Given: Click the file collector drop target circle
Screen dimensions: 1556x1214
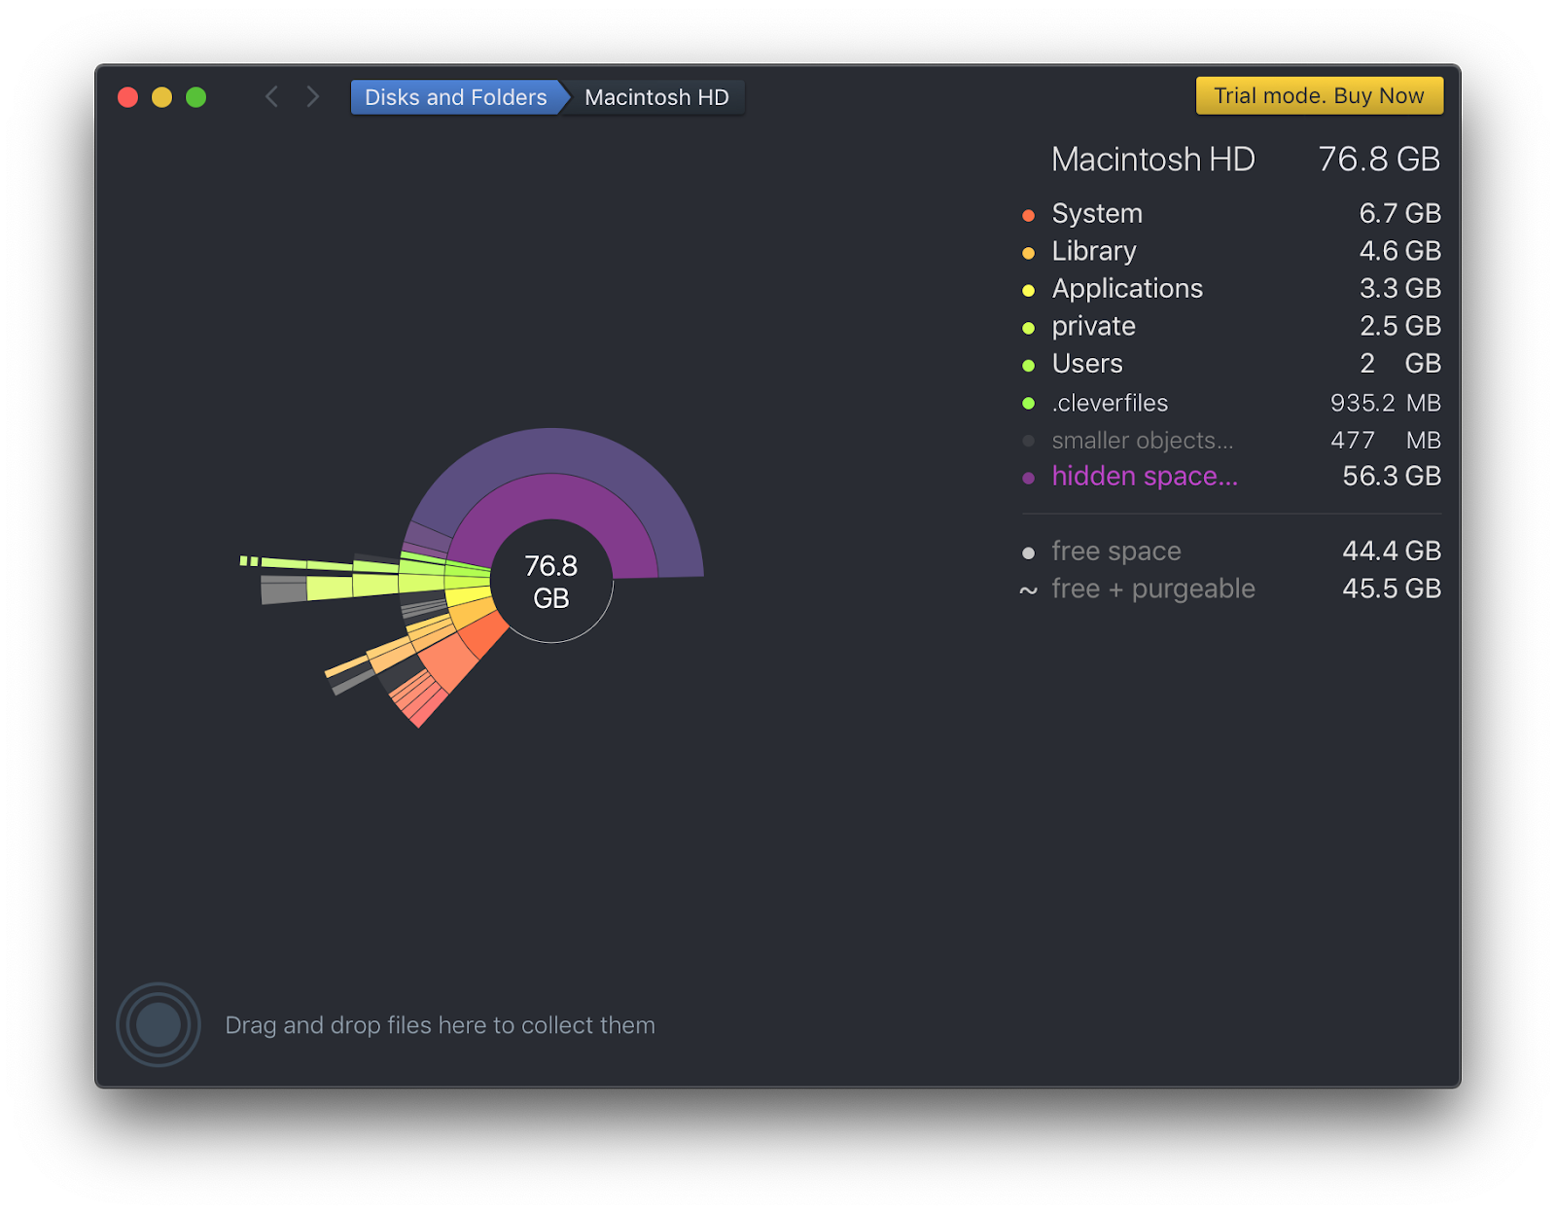Looking at the screenshot, I should click(x=159, y=1024).
